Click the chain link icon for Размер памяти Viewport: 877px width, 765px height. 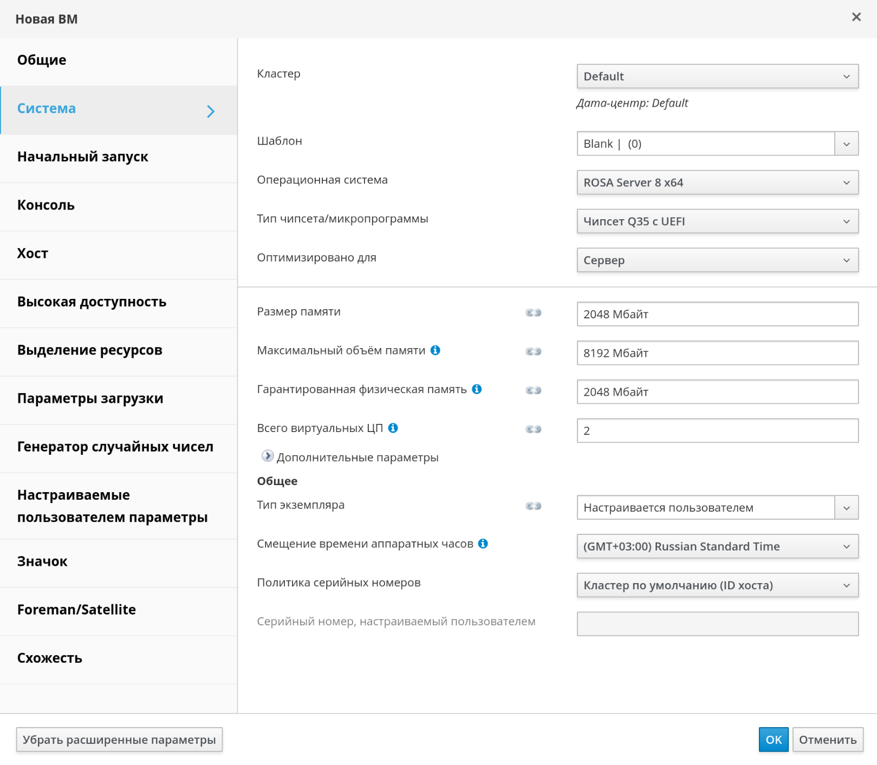tap(533, 312)
